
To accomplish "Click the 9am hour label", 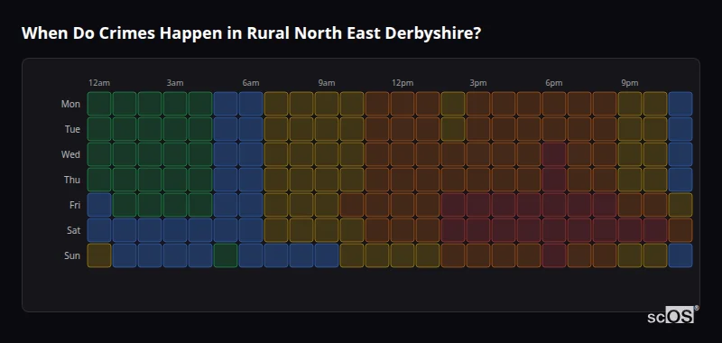I will point(327,83).
